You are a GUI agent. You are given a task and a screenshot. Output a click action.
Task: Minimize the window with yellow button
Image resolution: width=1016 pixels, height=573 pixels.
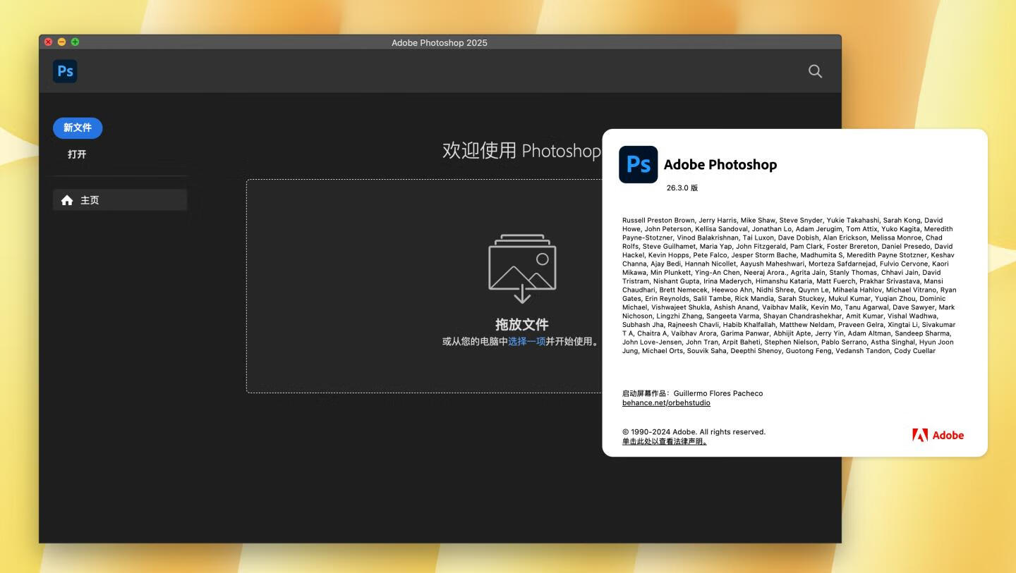62,42
